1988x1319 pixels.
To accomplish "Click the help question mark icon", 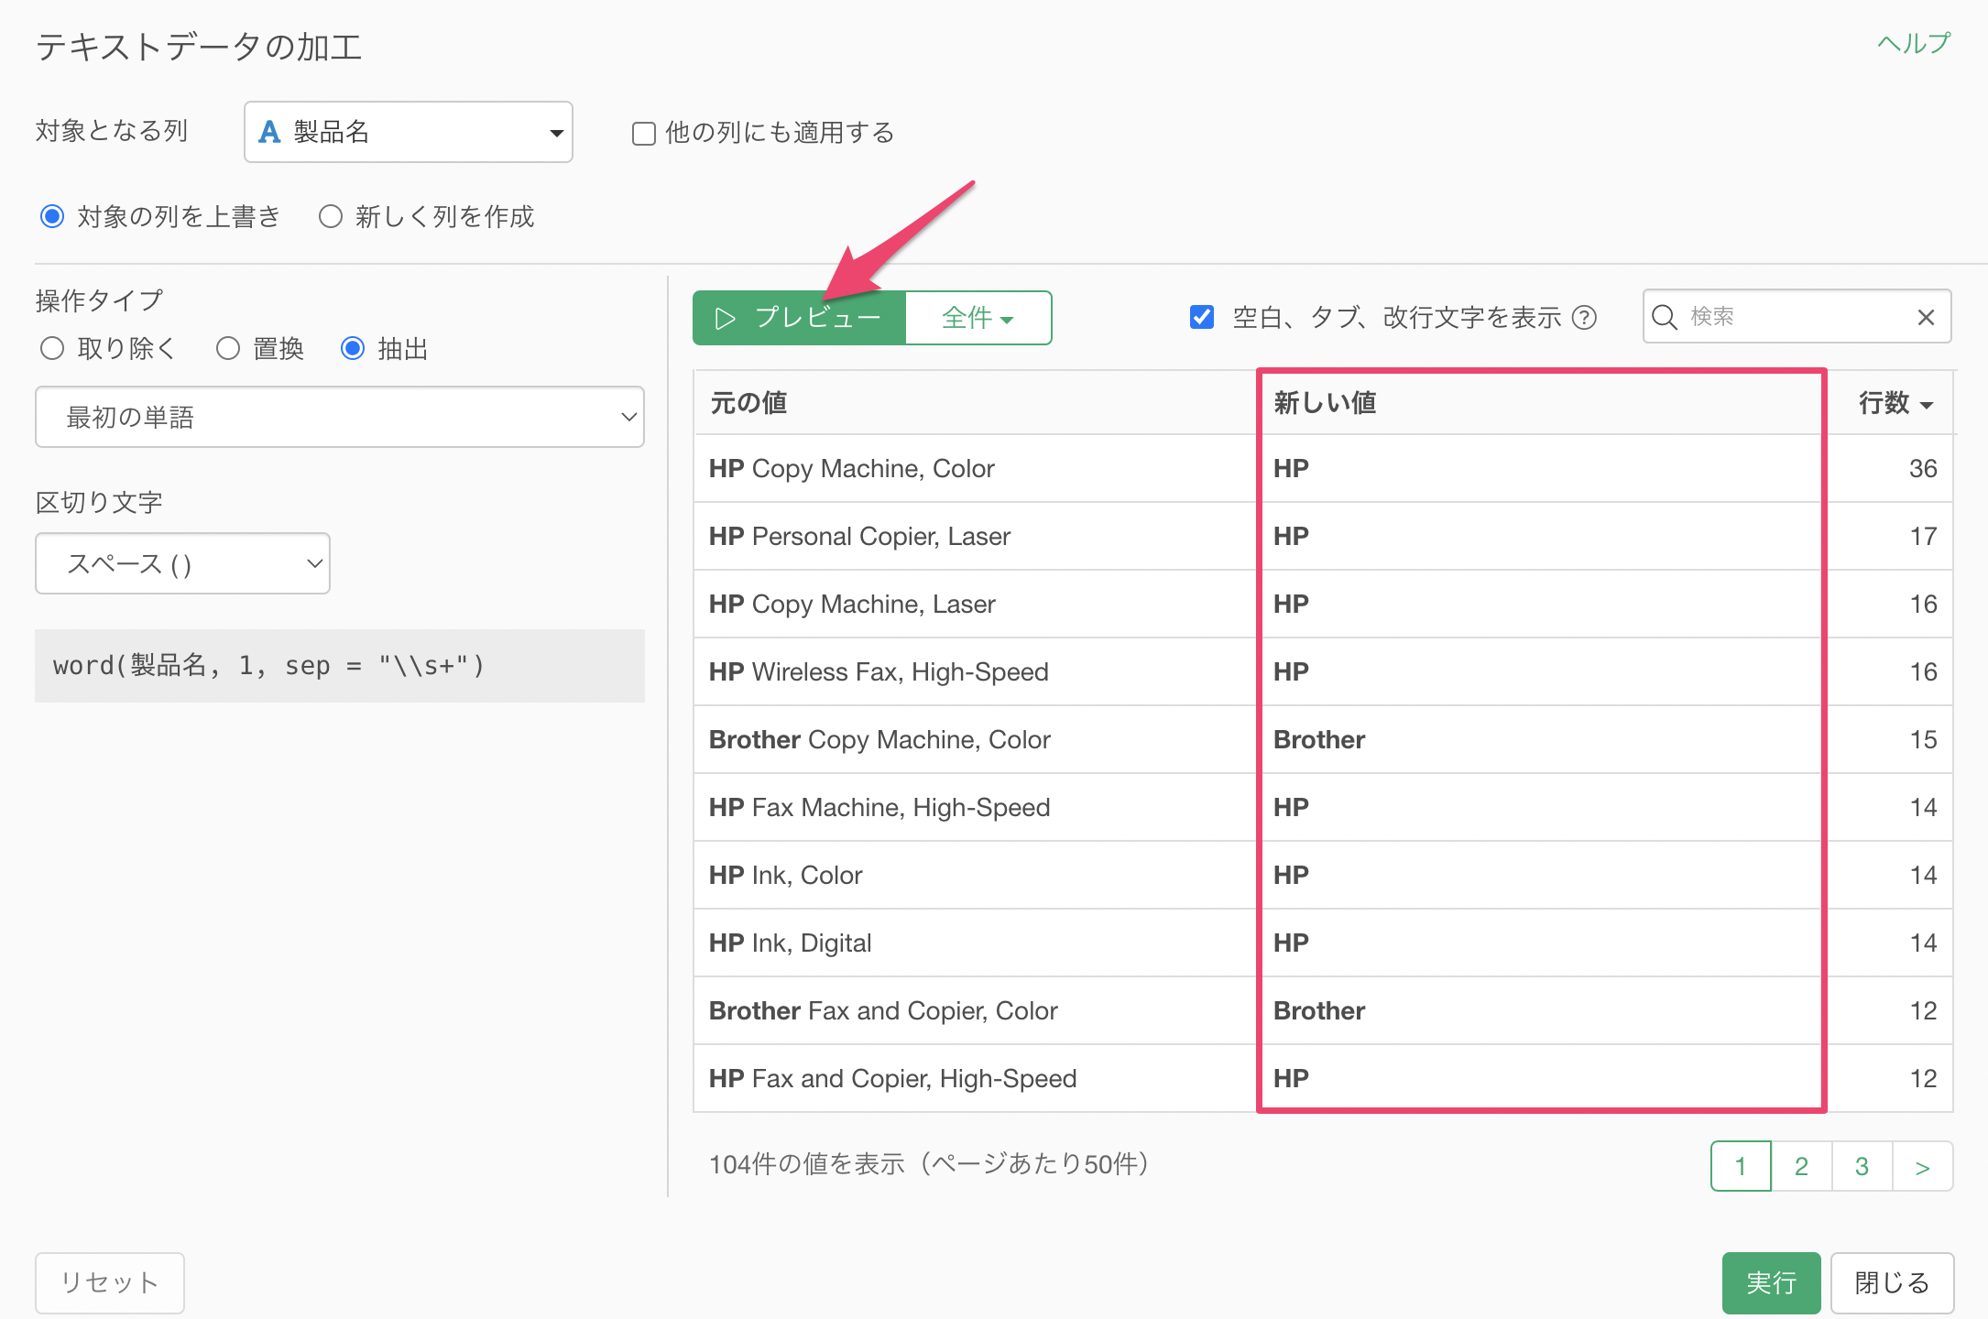I will 1584,318.
